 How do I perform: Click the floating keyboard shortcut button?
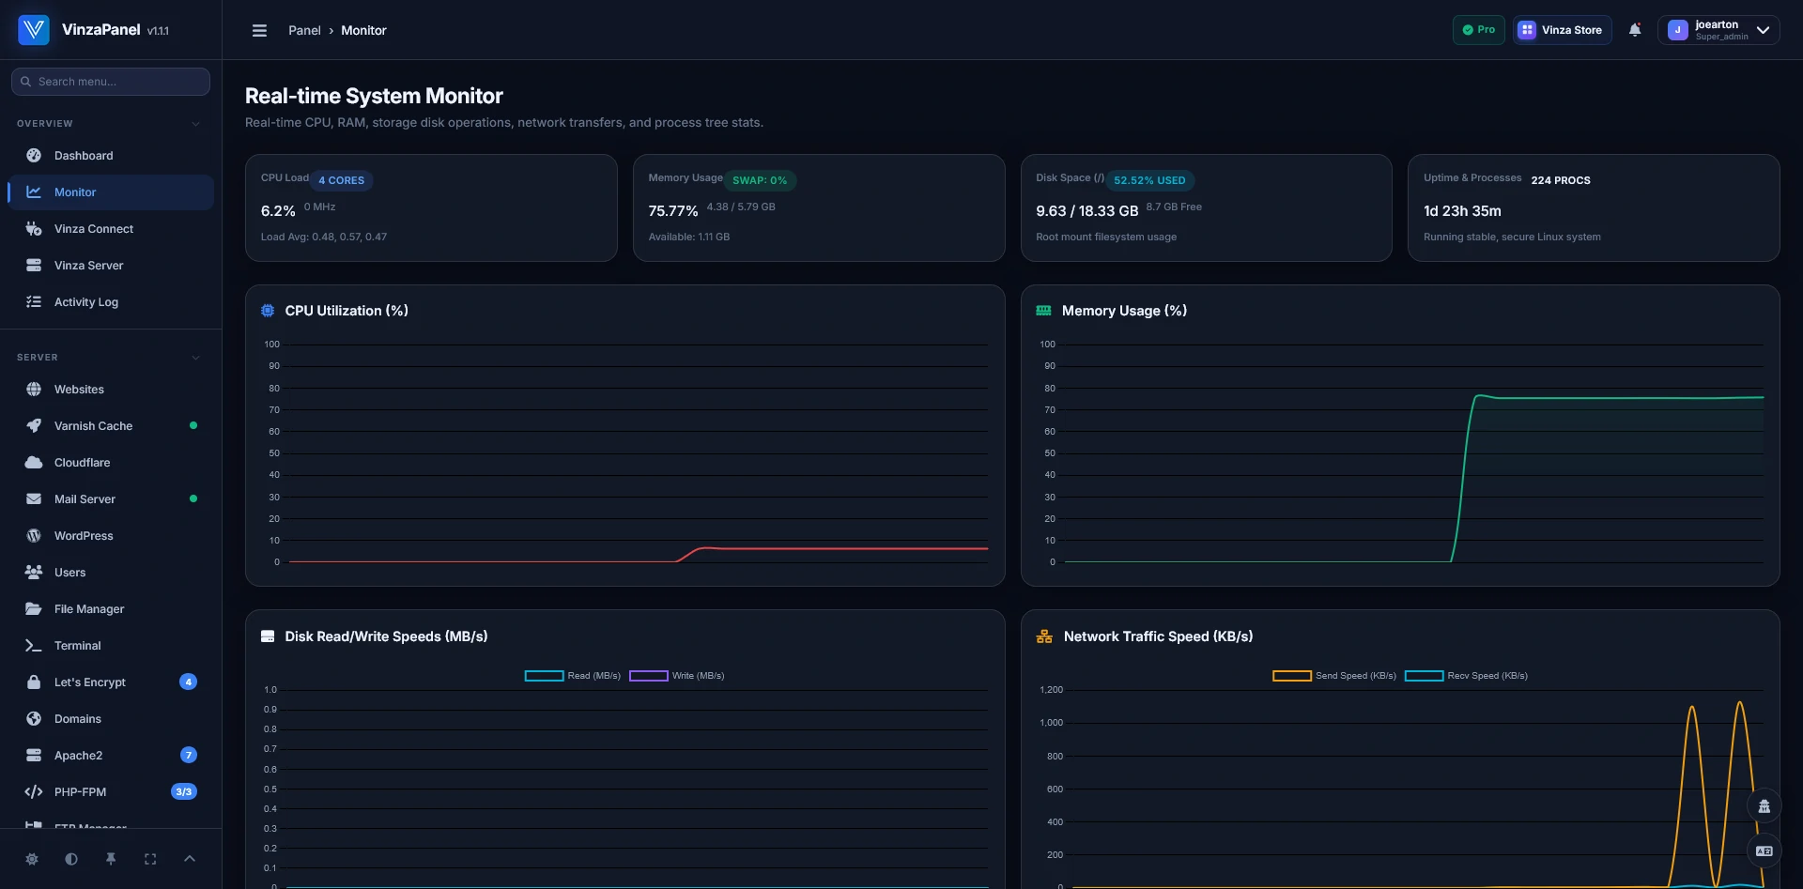pyautogui.click(x=1764, y=851)
